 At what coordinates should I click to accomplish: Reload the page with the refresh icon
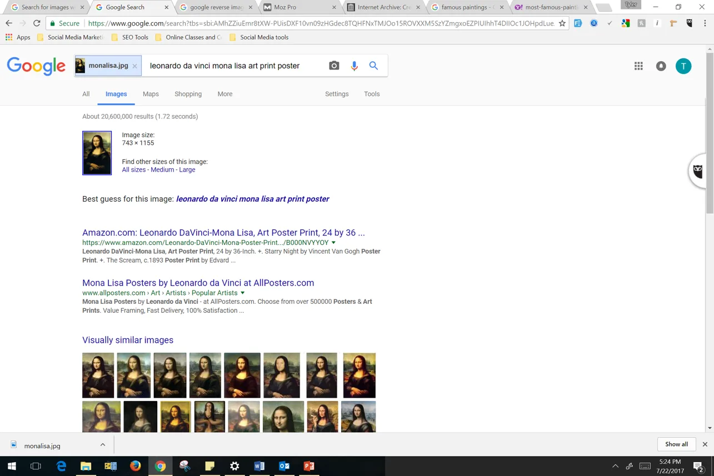tap(37, 23)
